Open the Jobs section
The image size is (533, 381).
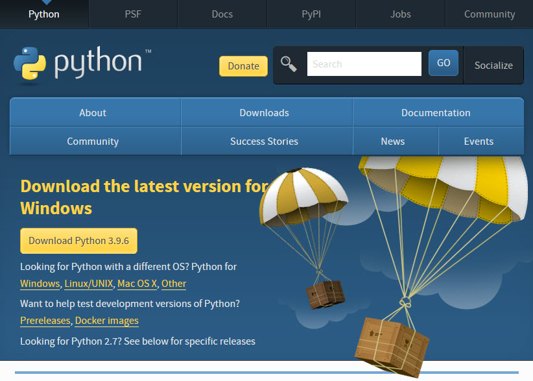coord(400,14)
